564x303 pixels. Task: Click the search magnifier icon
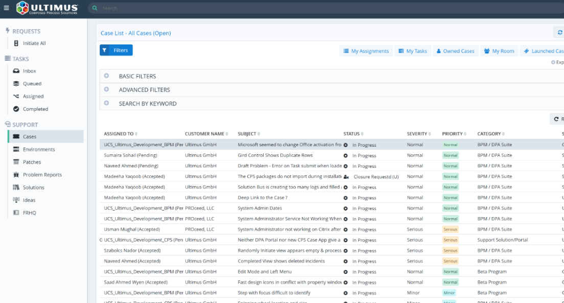95,8
